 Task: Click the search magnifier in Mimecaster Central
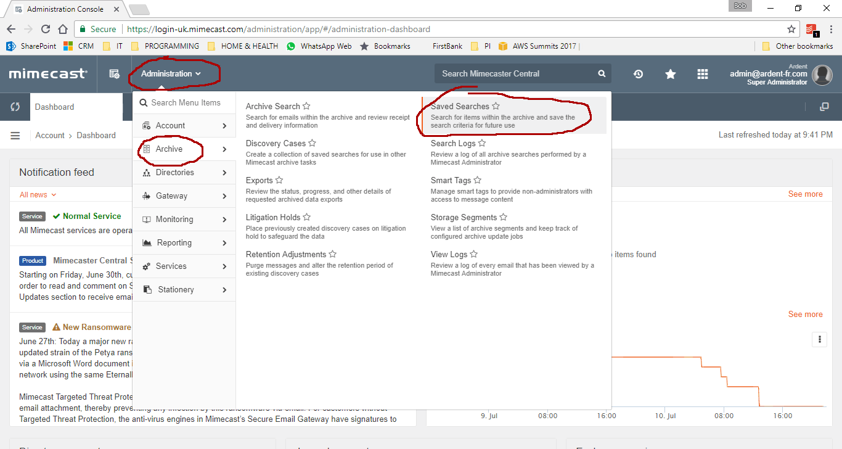tap(602, 73)
